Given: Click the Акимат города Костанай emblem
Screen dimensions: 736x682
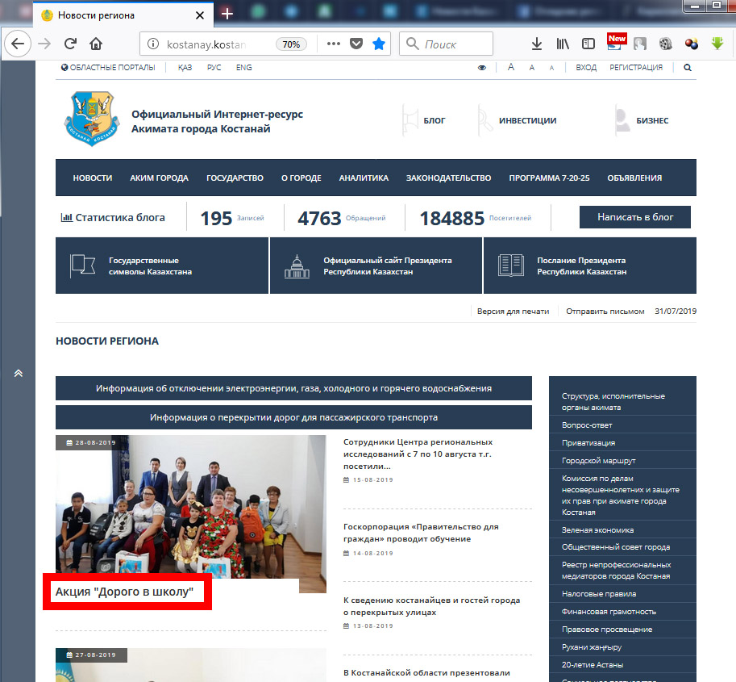Looking at the screenshot, I should tap(92, 119).
